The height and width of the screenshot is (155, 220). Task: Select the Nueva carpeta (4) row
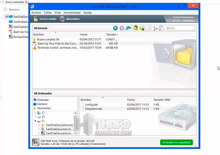coord(75,39)
